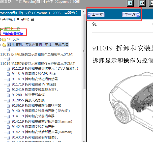Click page icon above the (PCM2) entry

pyautogui.click(x=8, y=59)
